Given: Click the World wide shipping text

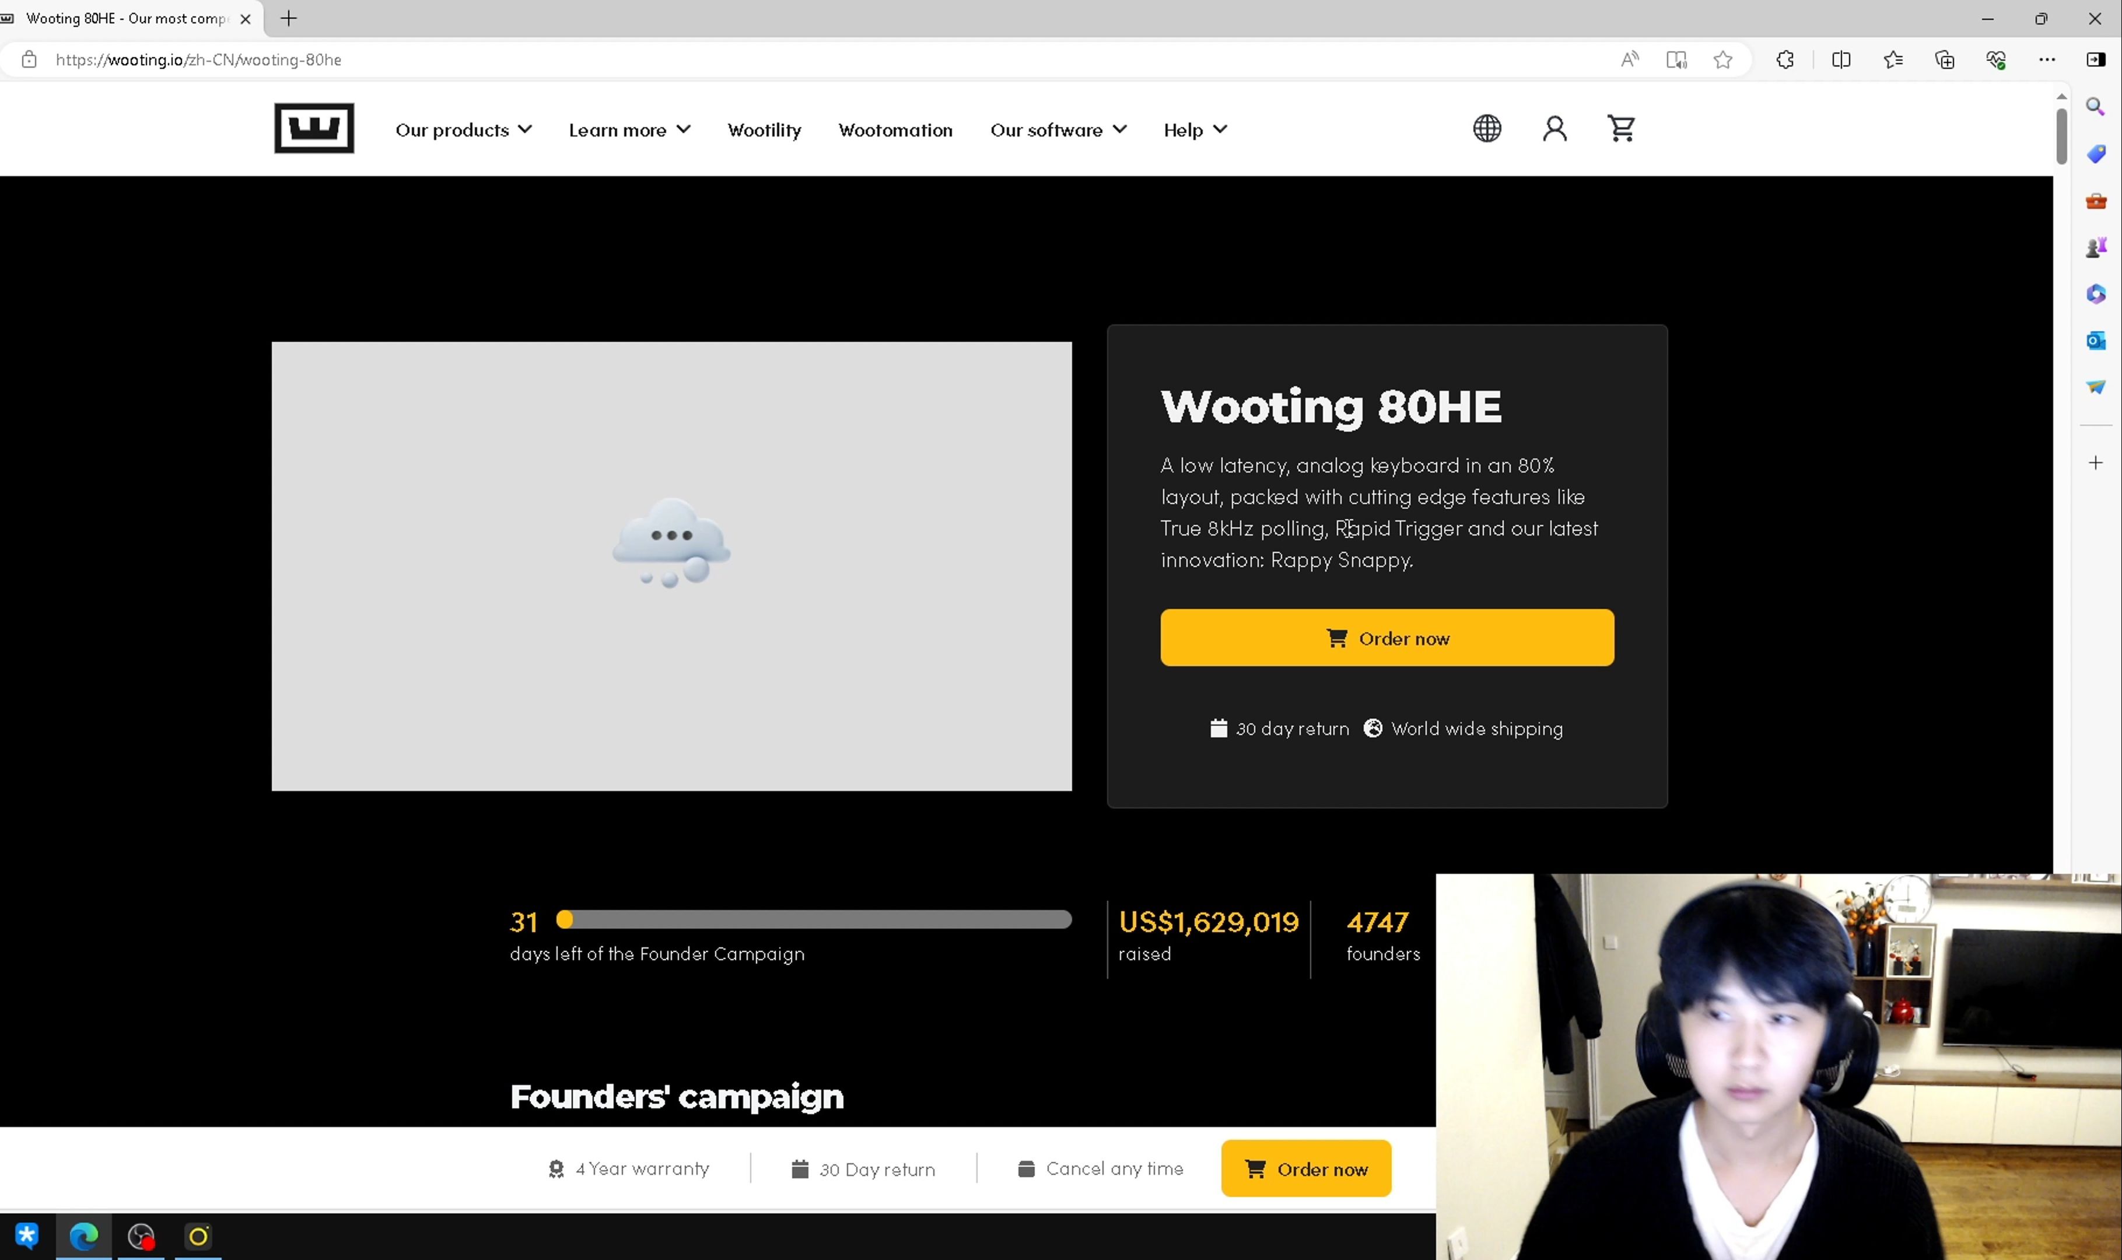Looking at the screenshot, I should click(1477, 729).
